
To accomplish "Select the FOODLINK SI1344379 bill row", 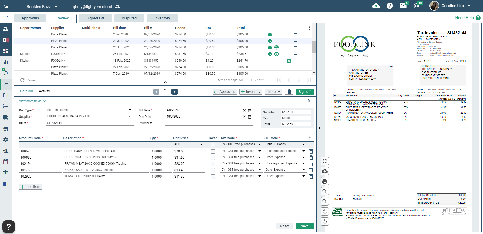I will tap(163, 54).
